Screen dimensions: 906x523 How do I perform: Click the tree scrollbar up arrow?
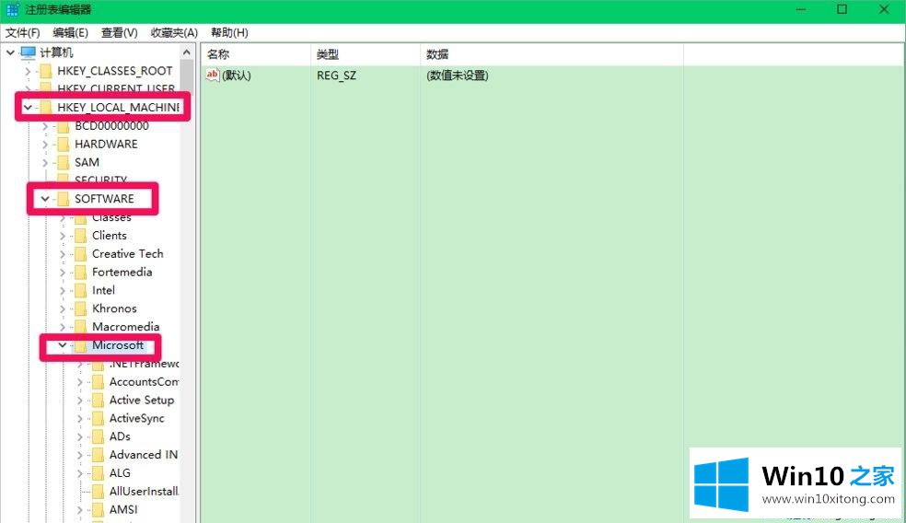click(187, 52)
